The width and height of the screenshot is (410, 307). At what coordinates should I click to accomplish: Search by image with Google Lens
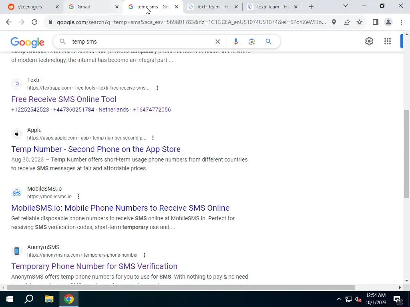point(251,42)
